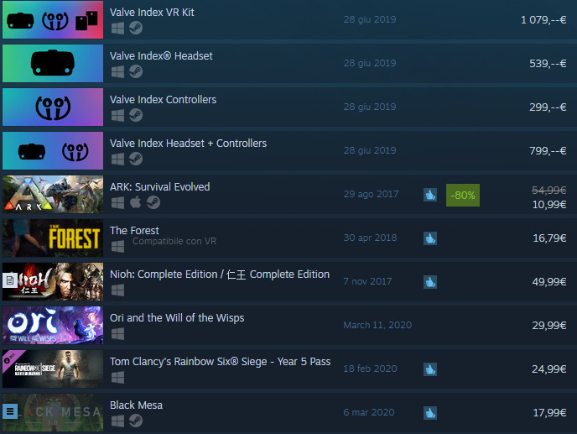The width and height of the screenshot is (577, 434).
Task: Click the SteamOS icon under Black Mesa
Action: pos(136,421)
